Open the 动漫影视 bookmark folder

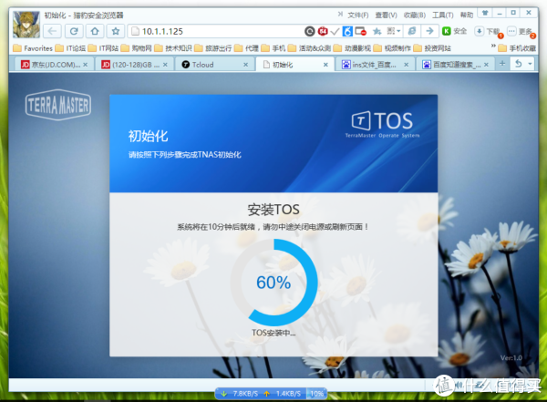coord(352,48)
